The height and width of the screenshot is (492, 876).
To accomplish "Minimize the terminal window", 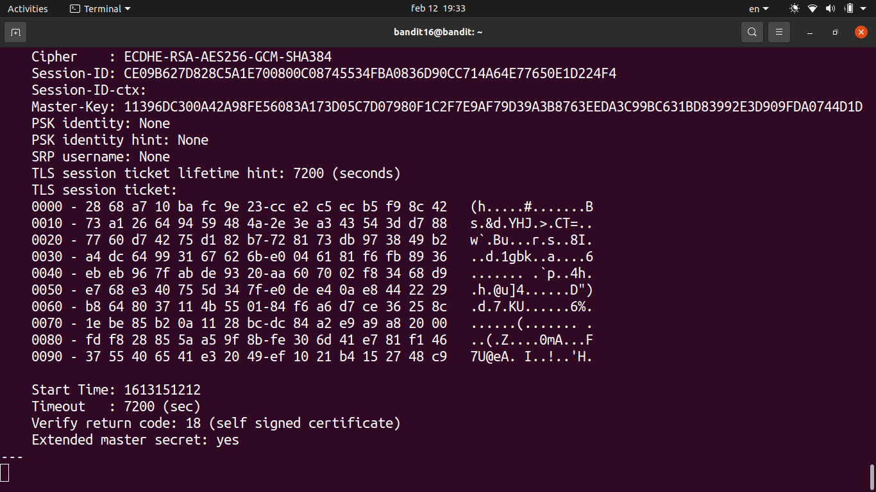I will tap(810, 32).
